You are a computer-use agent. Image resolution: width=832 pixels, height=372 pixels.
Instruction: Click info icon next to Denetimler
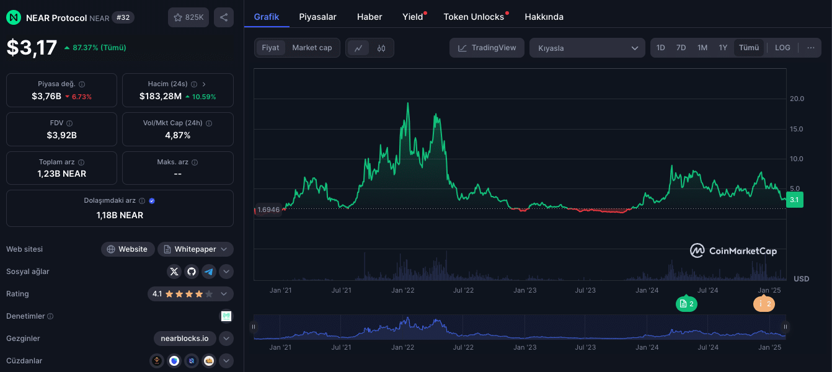[50, 316]
